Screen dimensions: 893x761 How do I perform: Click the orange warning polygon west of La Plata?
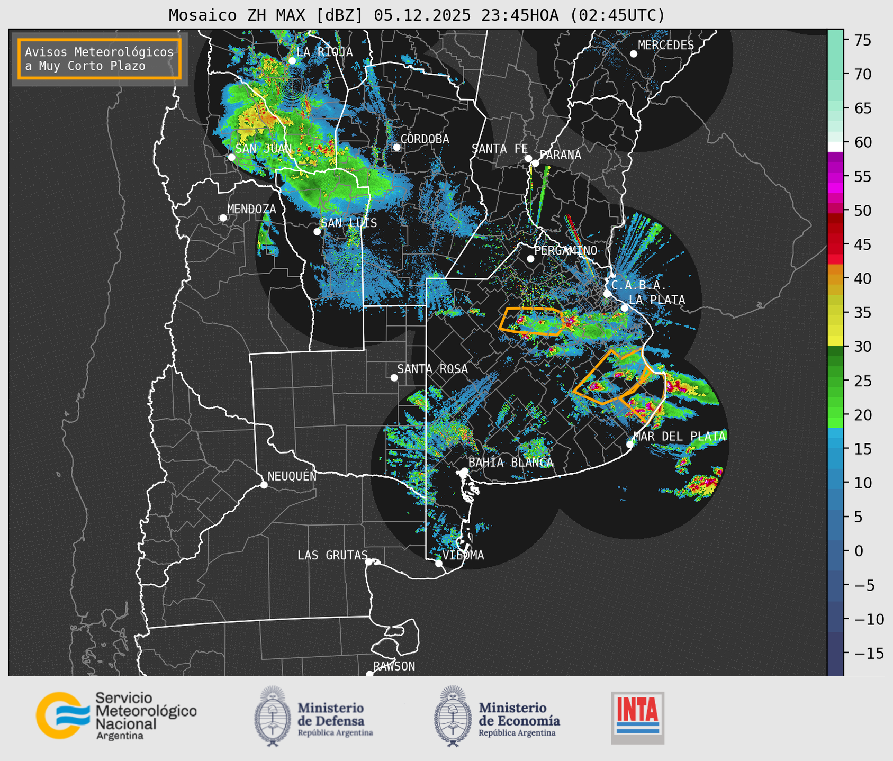coord(531,321)
